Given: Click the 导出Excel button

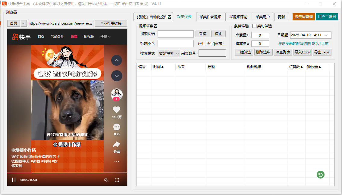Looking at the screenshot, I should (322, 52).
